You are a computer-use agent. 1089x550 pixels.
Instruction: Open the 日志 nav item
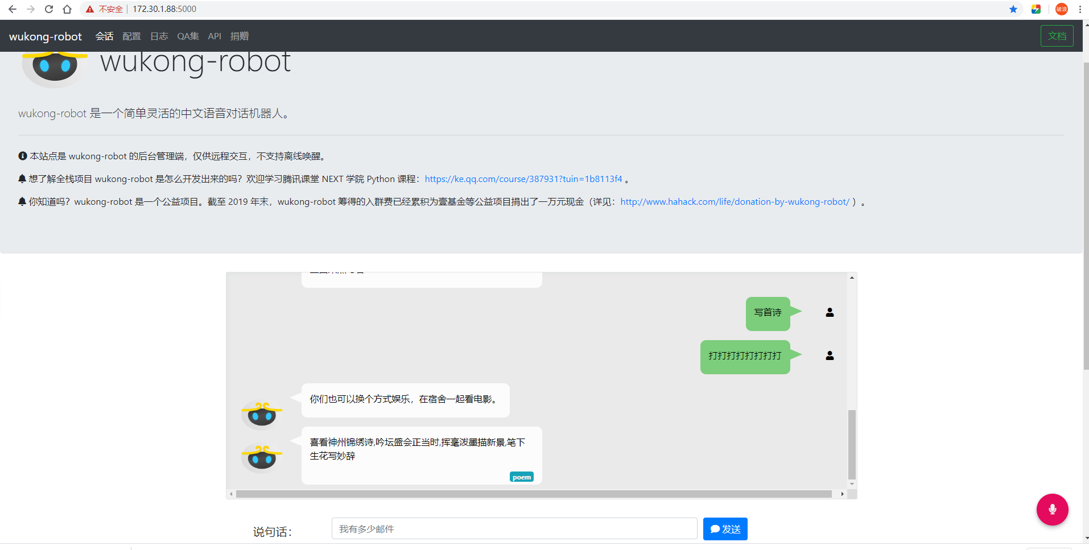[159, 36]
